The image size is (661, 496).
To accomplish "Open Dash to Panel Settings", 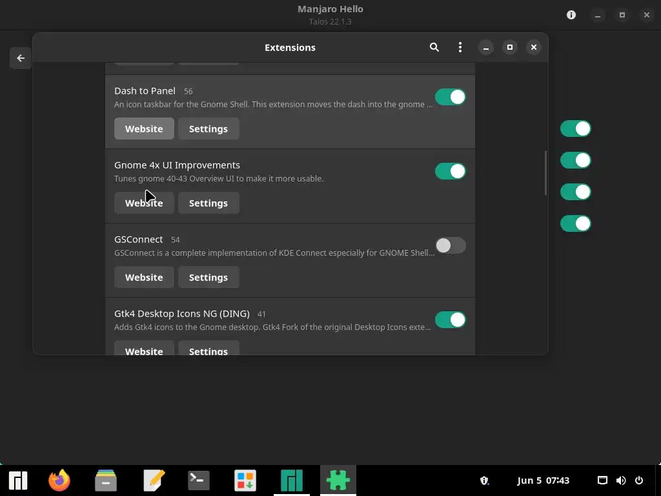I will click(208, 129).
